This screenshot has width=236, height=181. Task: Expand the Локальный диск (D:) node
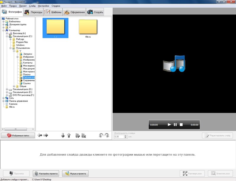[7, 89]
